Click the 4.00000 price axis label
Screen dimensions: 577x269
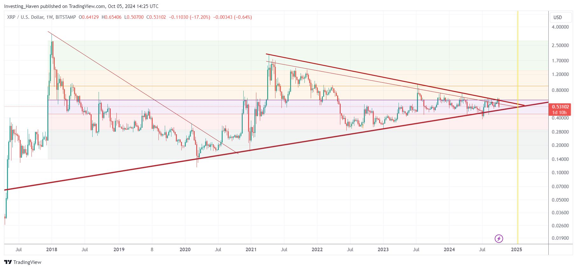(x=560, y=27)
